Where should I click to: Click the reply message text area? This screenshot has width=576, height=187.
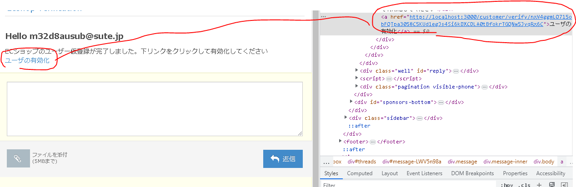tap(155, 109)
